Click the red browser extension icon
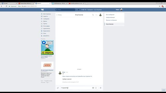Image resolution: width=166 pixels, height=93 pixels. [163, 6]
